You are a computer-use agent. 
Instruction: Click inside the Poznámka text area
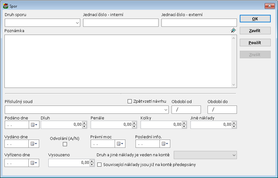pos(118,61)
